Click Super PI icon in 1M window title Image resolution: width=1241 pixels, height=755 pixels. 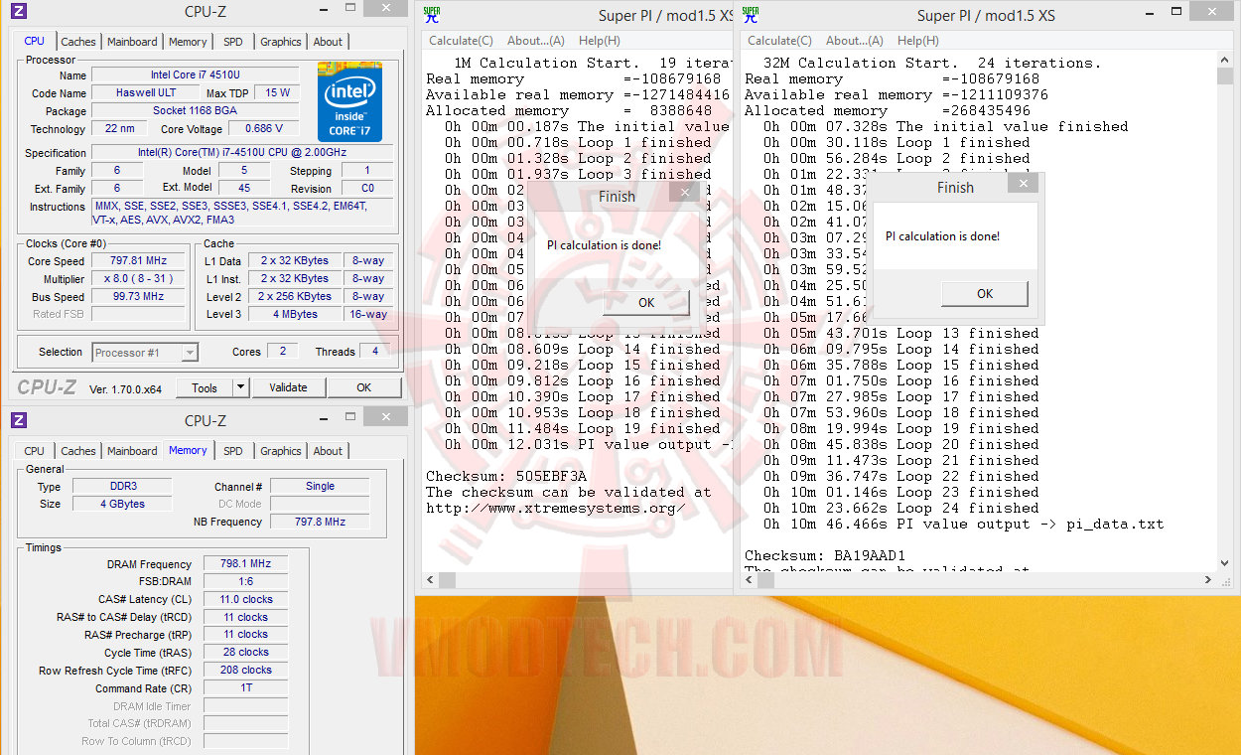pyautogui.click(x=432, y=14)
